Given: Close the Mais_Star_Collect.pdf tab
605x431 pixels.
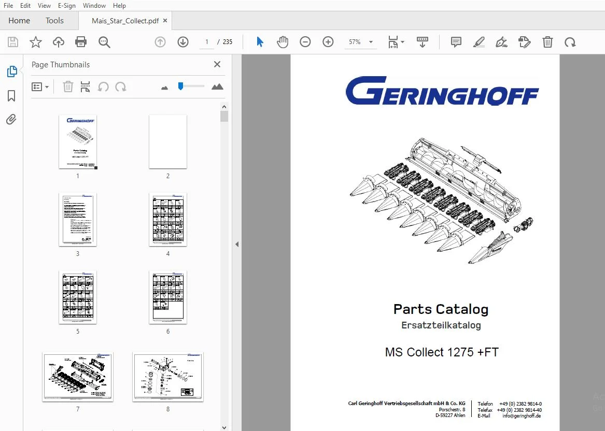Looking at the screenshot, I should tap(165, 20).
